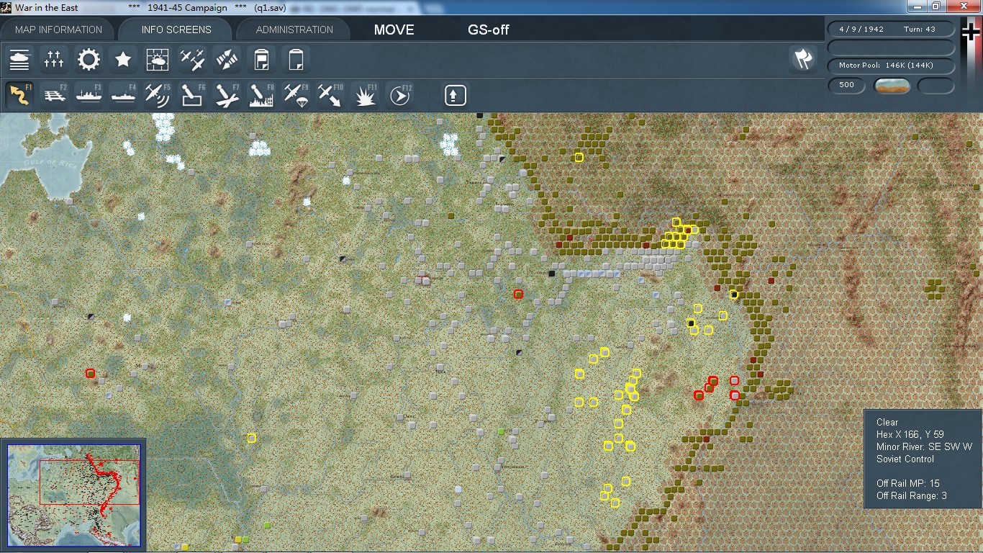
Task: Click the Motor Pool 146K readout
Action: [x=891, y=66]
